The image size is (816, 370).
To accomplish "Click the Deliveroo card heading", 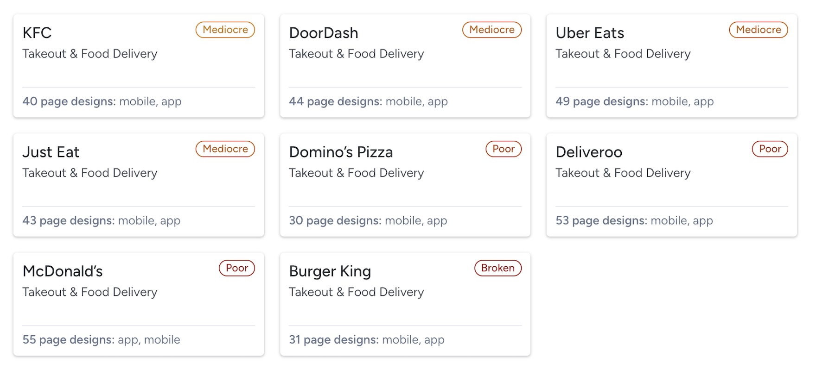I will 588,152.
